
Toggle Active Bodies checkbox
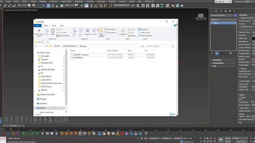click(239, 81)
